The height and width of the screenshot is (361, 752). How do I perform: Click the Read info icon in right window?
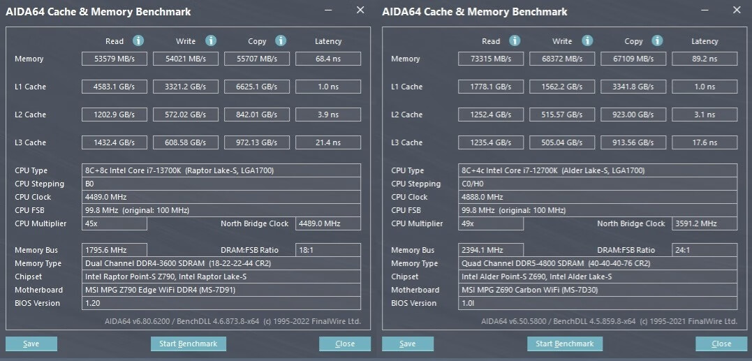pyautogui.click(x=515, y=41)
